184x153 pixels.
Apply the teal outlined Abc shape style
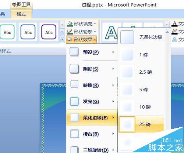[x=7, y=32]
